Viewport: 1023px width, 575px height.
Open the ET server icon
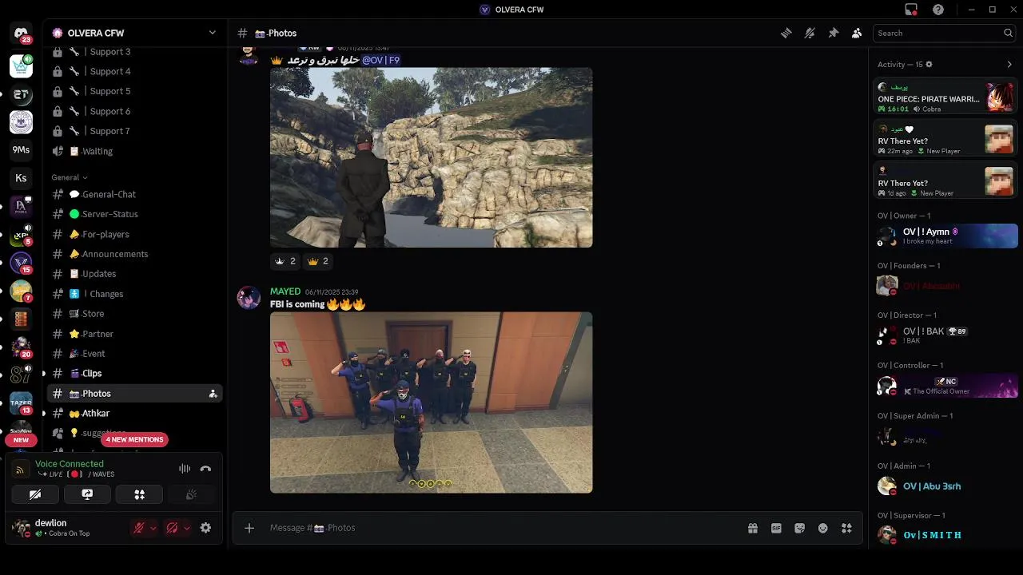tap(21, 94)
